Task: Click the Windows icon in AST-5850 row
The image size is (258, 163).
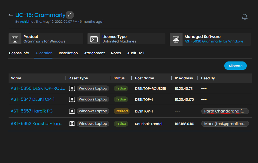Action: tap(72, 88)
